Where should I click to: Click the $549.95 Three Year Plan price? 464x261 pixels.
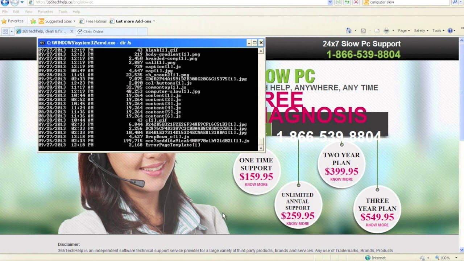[x=377, y=217]
